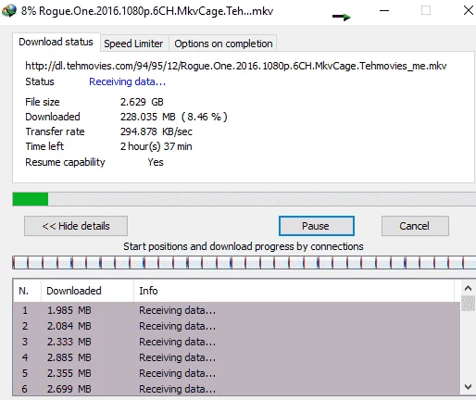
Task: Close the download window
Action: coord(469,10)
